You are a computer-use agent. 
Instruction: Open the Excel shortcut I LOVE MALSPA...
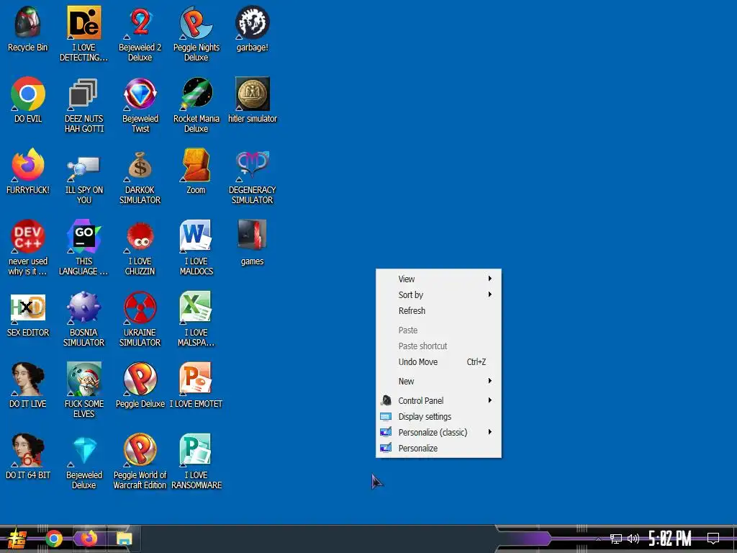click(196, 319)
